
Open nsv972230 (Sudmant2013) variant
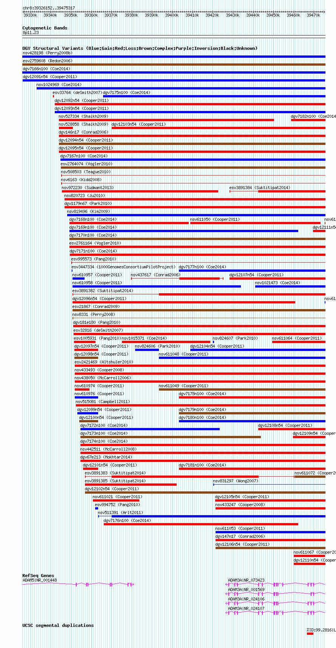88,188
